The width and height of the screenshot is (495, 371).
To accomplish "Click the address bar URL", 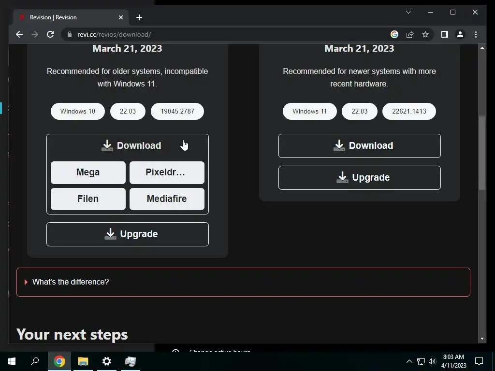I will [114, 34].
